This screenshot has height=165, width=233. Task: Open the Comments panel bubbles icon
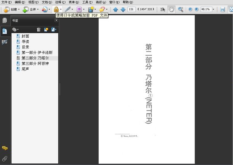(x=5, y=148)
